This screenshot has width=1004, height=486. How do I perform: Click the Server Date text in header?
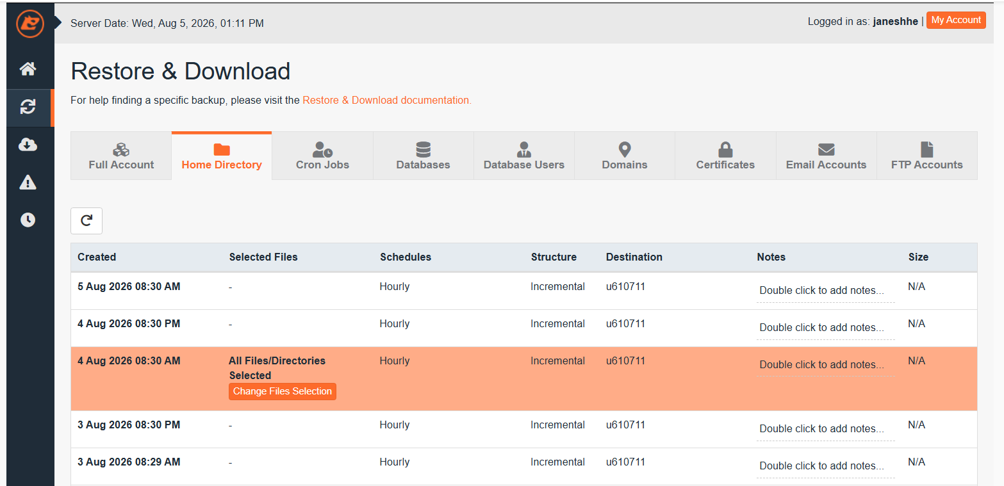(x=167, y=24)
